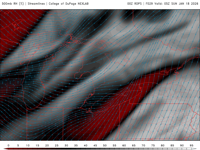Click the colorbar label "10"
The width and height of the screenshot is (200, 150).
pos(28,145)
